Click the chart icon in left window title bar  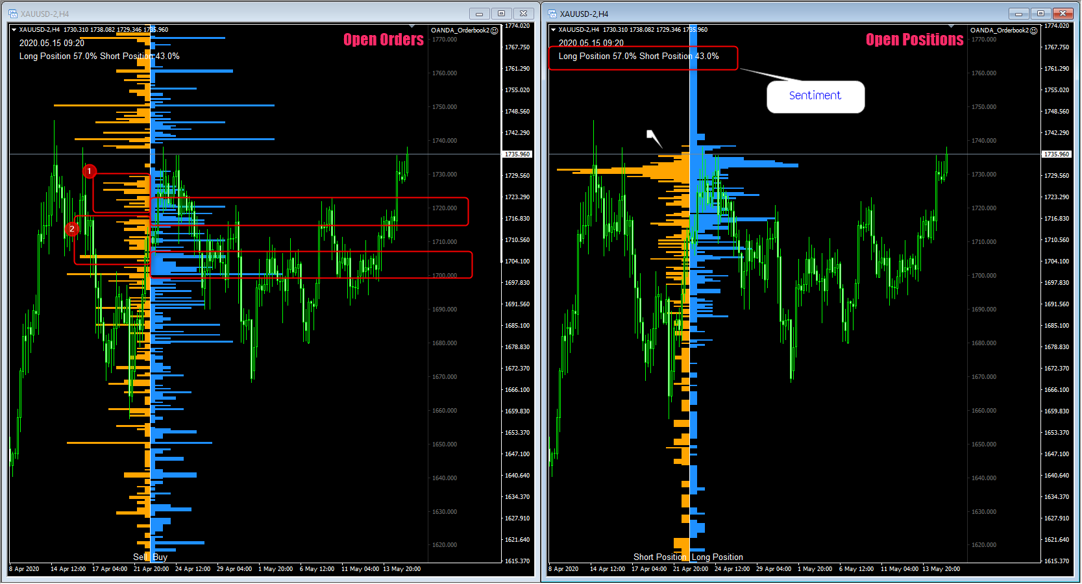point(12,14)
